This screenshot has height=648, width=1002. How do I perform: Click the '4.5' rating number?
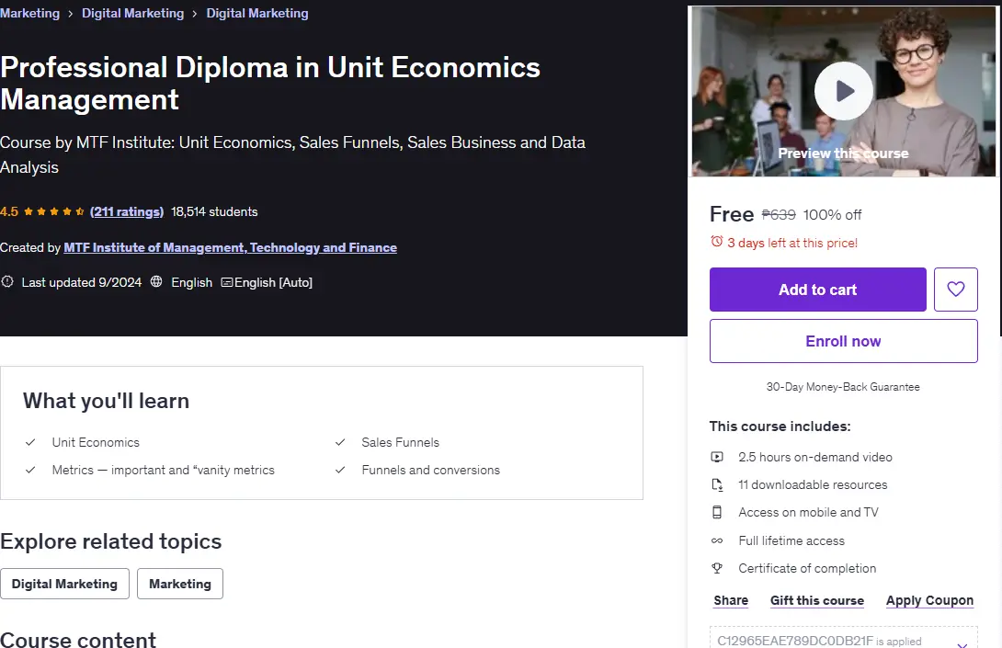pyautogui.click(x=9, y=211)
